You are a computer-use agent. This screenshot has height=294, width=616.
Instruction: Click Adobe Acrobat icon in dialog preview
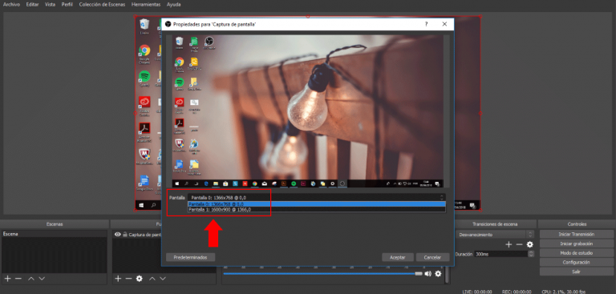pos(180,123)
